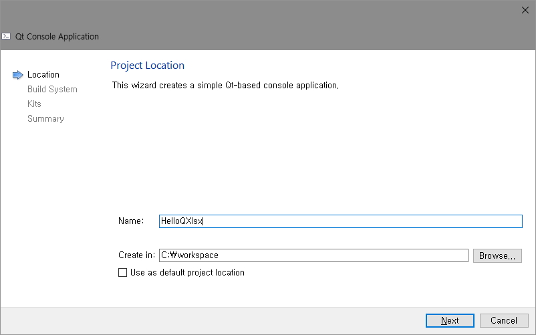Select the Kits step in the wizard sidebar
The height and width of the screenshot is (335, 536).
[x=34, y=104]
